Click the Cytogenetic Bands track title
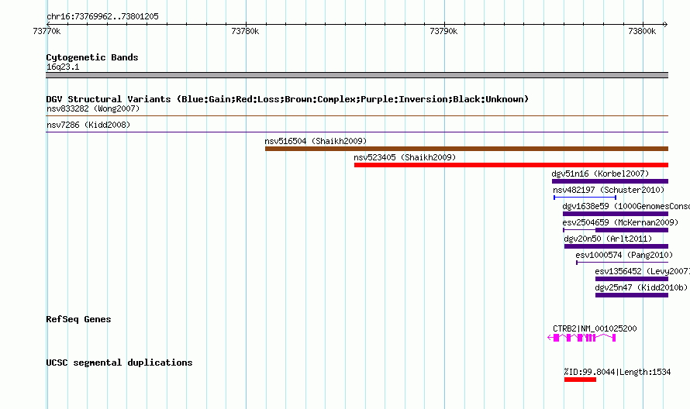This screenshot has width=690, height=409. point(92,57)
